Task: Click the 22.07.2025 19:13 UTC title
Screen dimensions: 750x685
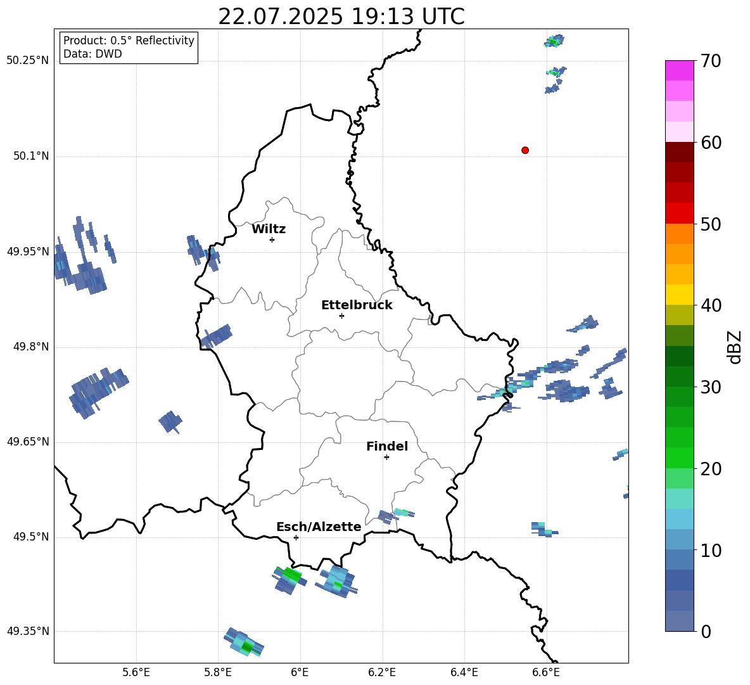Action: tap(341, 16)
